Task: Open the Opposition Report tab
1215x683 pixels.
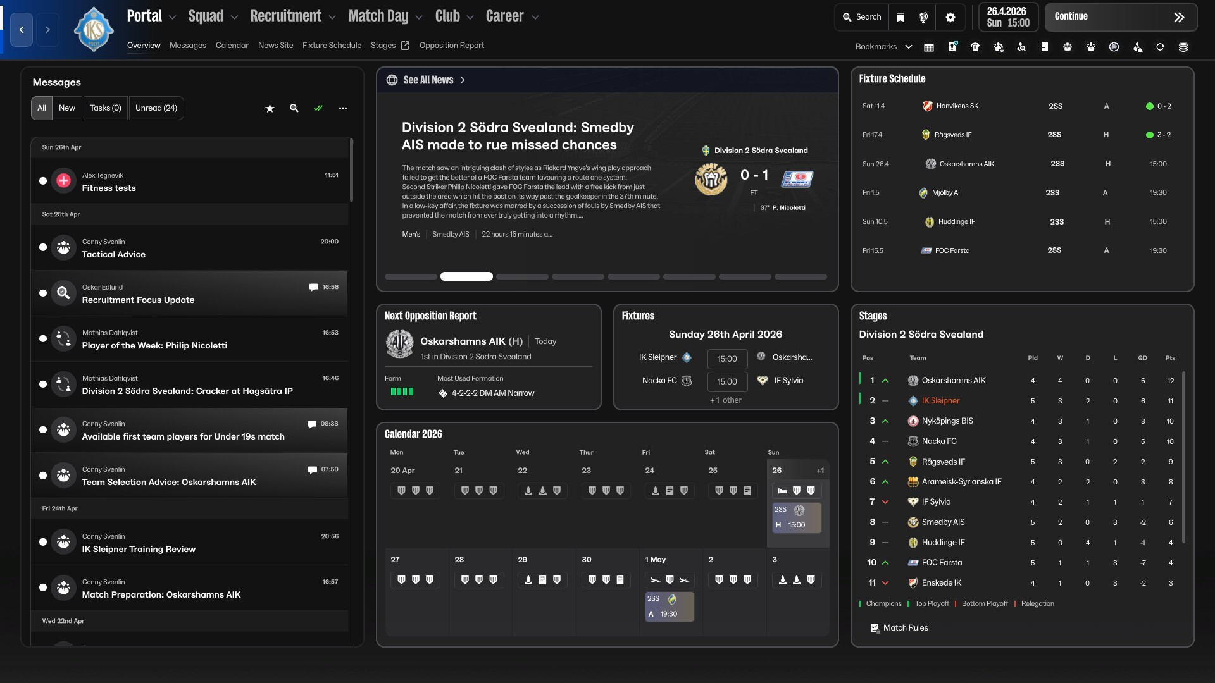Action: coord(451,46)
